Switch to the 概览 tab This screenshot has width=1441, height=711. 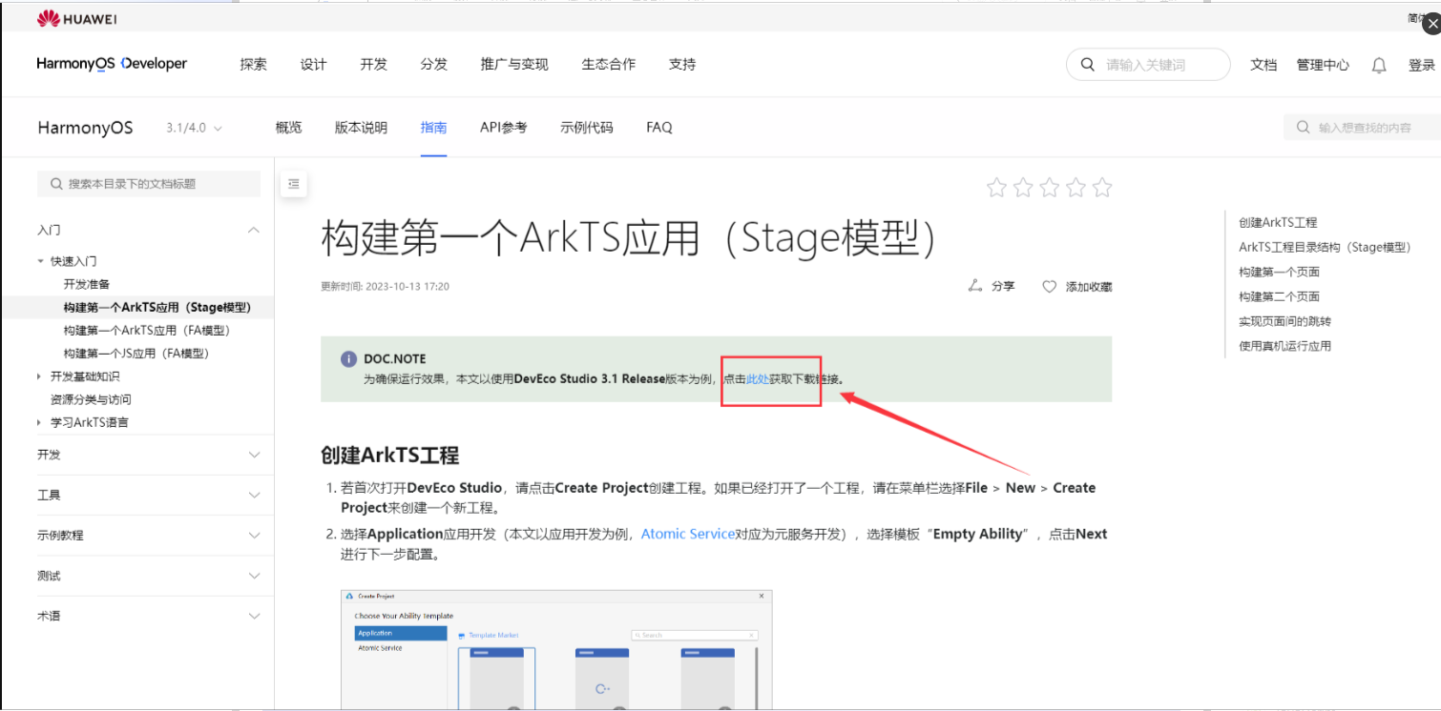point(288,128)
